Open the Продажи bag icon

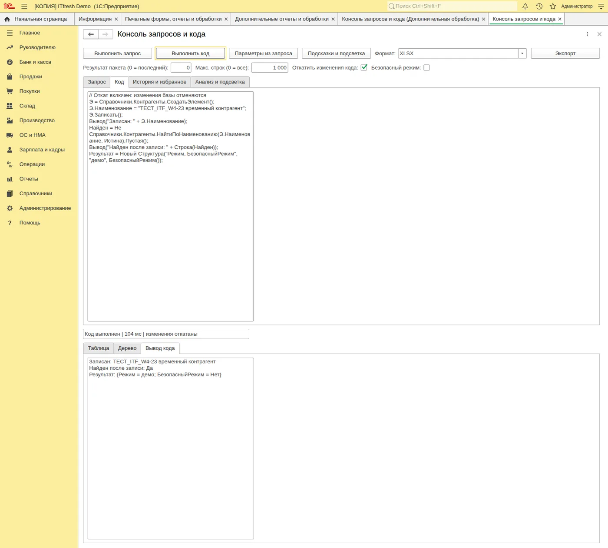coord(10,77)
